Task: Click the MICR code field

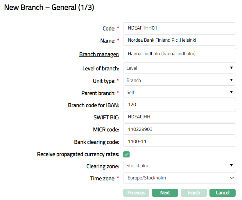Action: coord(180,129)
